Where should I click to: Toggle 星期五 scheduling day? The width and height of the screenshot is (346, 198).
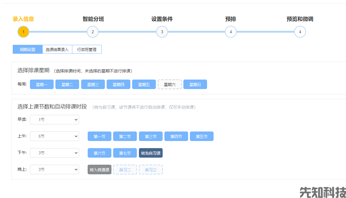coord(144,85)
